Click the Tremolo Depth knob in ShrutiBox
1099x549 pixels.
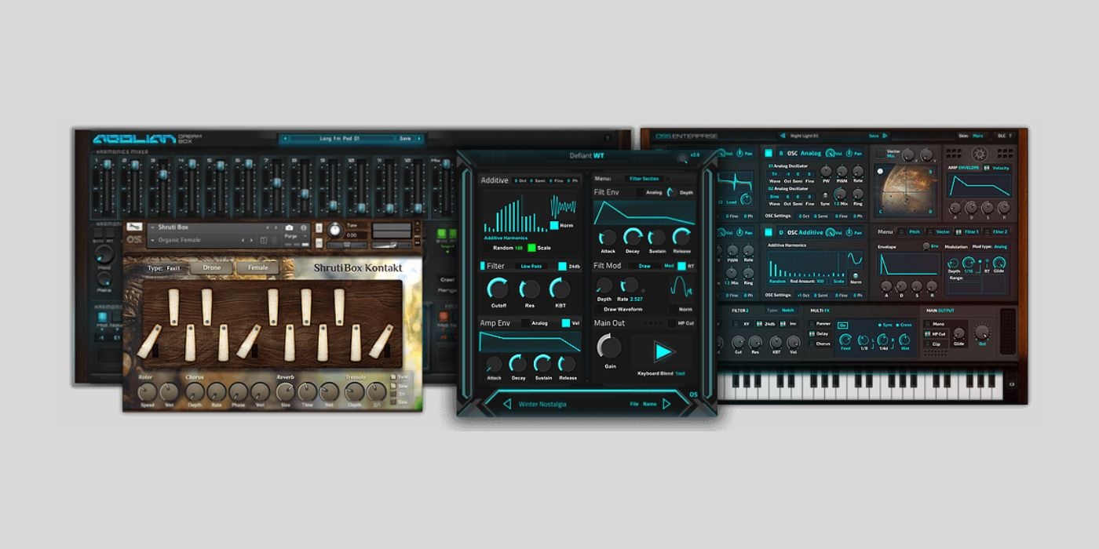point(355,391)
